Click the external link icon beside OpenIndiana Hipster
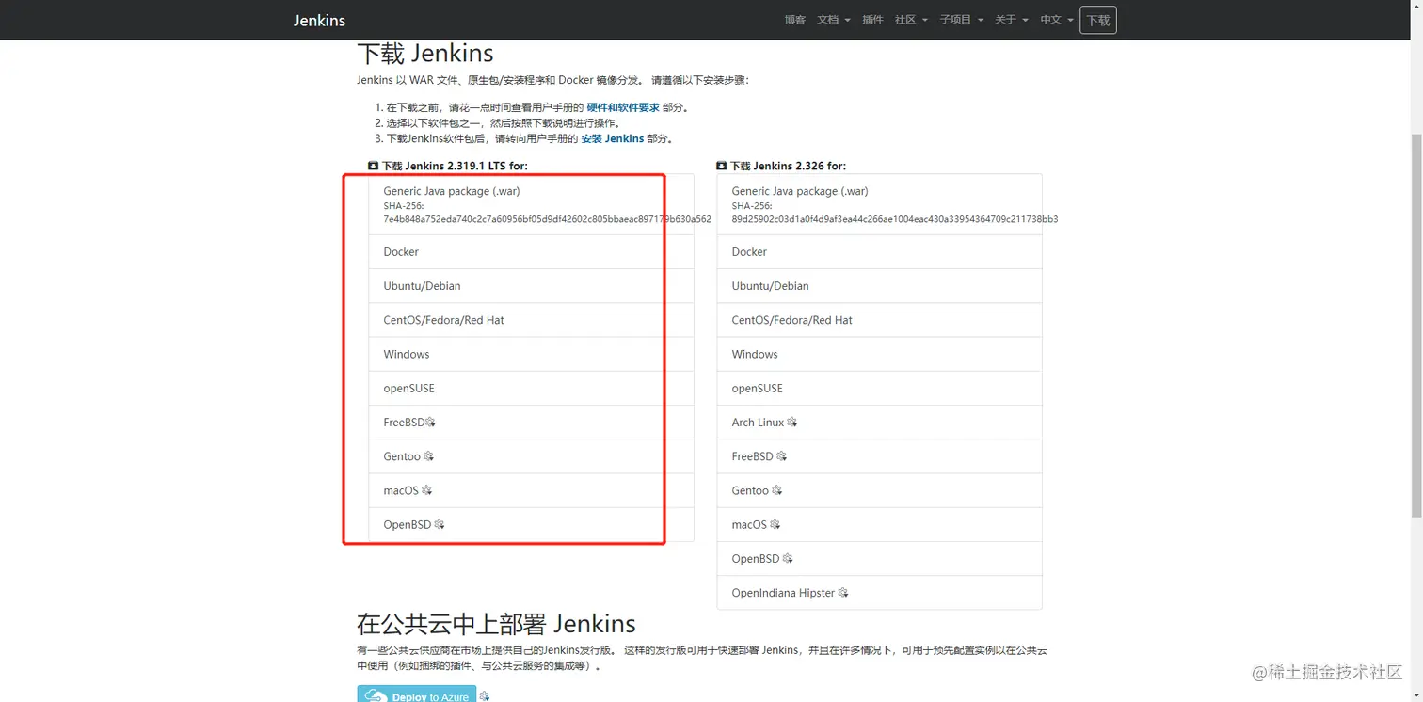 [841, 592]
